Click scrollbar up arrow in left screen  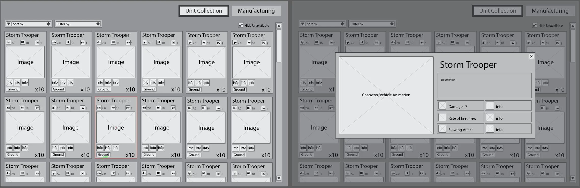pos(279,26)
